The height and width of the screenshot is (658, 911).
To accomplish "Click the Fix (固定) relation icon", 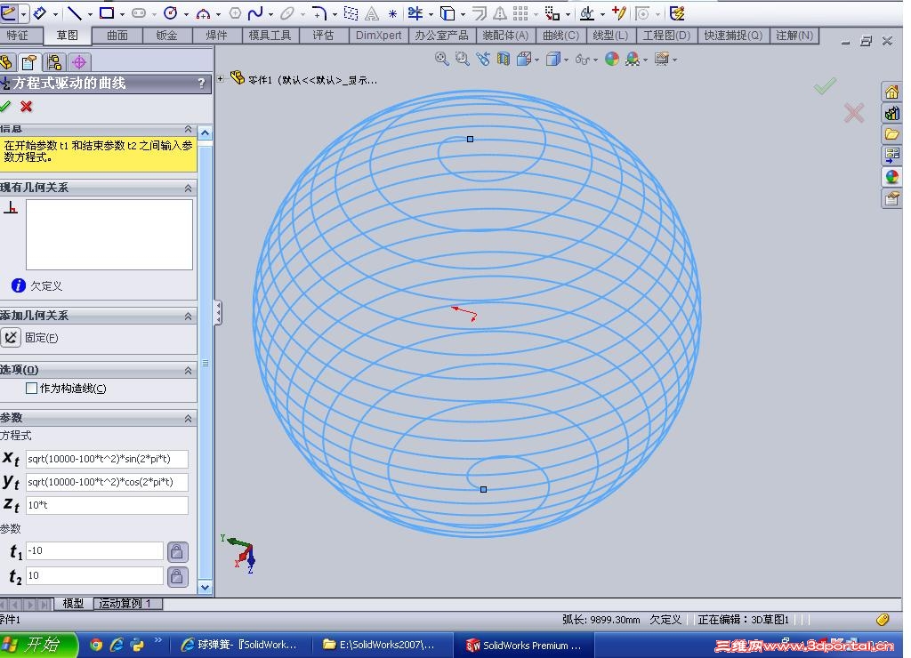I will point(11,338).
